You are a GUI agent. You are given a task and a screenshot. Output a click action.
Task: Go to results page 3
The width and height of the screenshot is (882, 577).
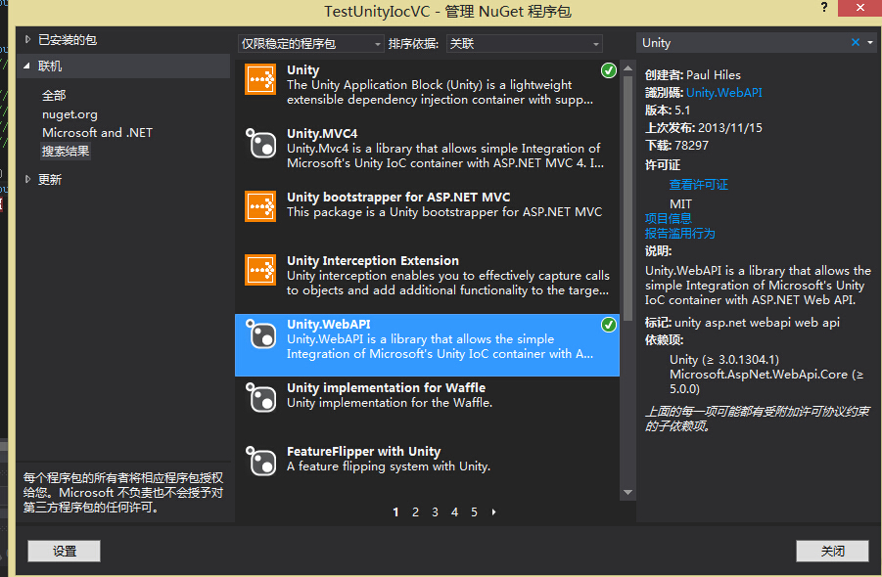(436, 511)
